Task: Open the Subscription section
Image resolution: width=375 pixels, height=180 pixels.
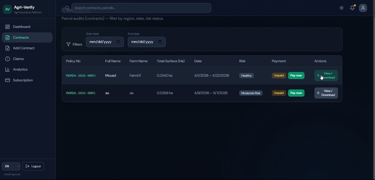Action: pos(27,80)
